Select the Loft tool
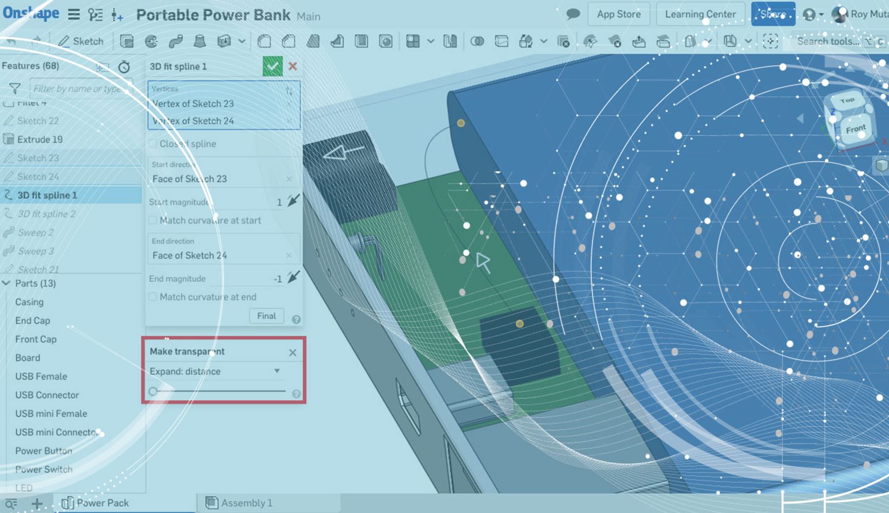Viewport: 889px width, 513px height. [x=199, y=41]
